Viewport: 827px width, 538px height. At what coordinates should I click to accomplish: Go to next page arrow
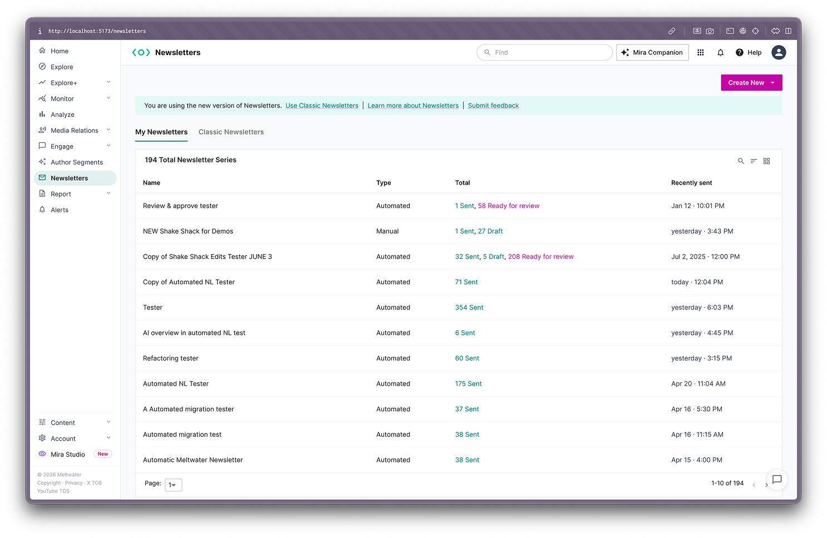(x=766, y=485)
